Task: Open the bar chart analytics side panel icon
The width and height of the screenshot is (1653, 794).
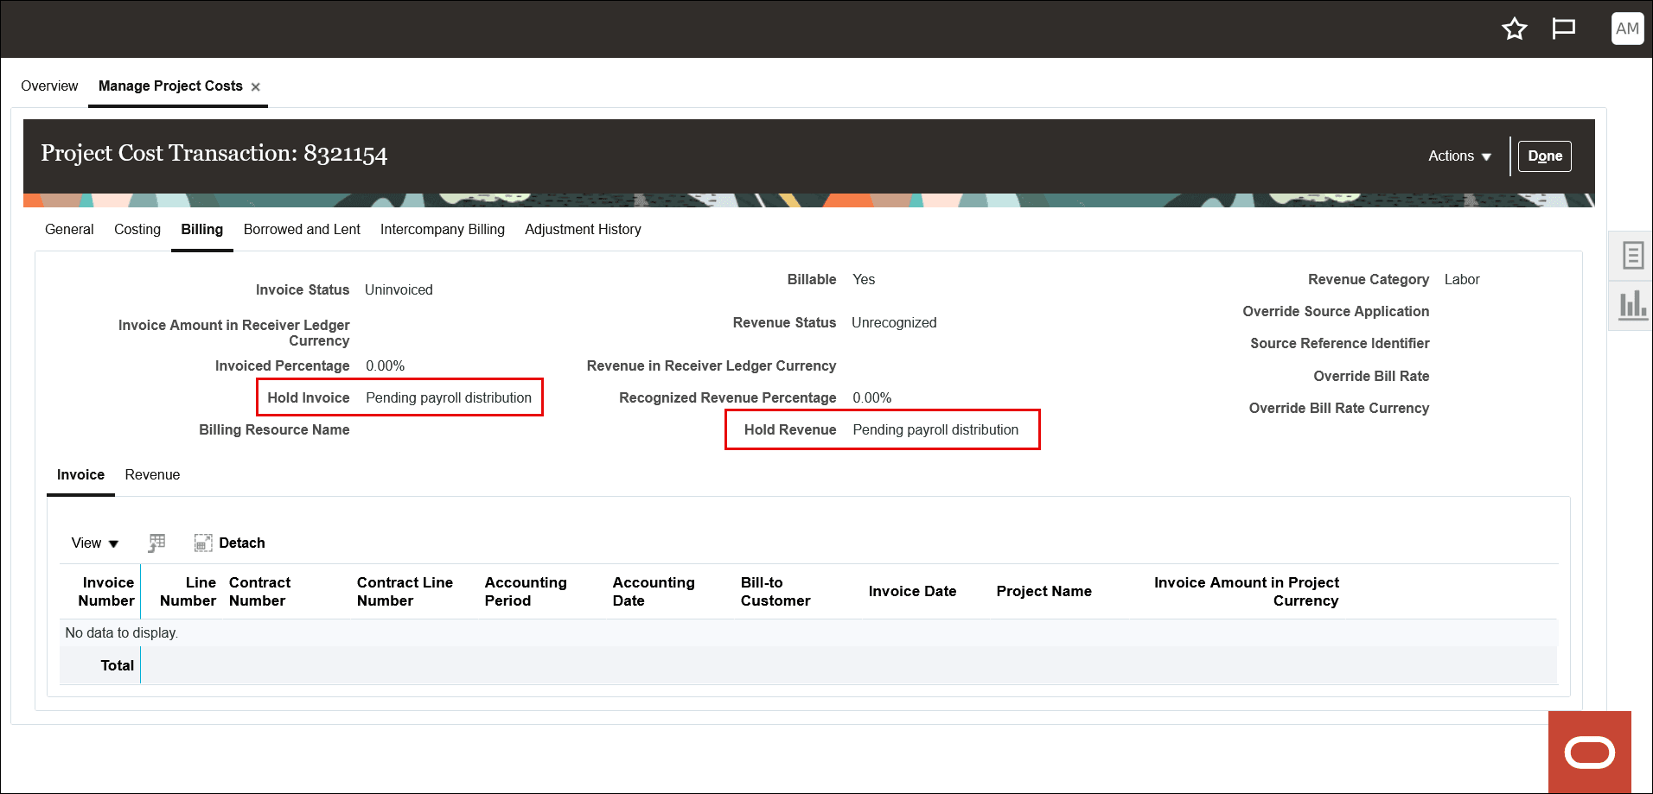Action: click(x=1632, y=304)
